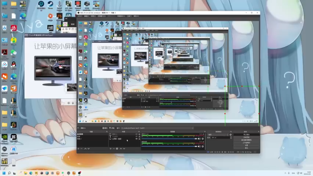The image size is (313, 176).
Task: Click the 属性 properties button above Scenes
Action: coord(105,128)
